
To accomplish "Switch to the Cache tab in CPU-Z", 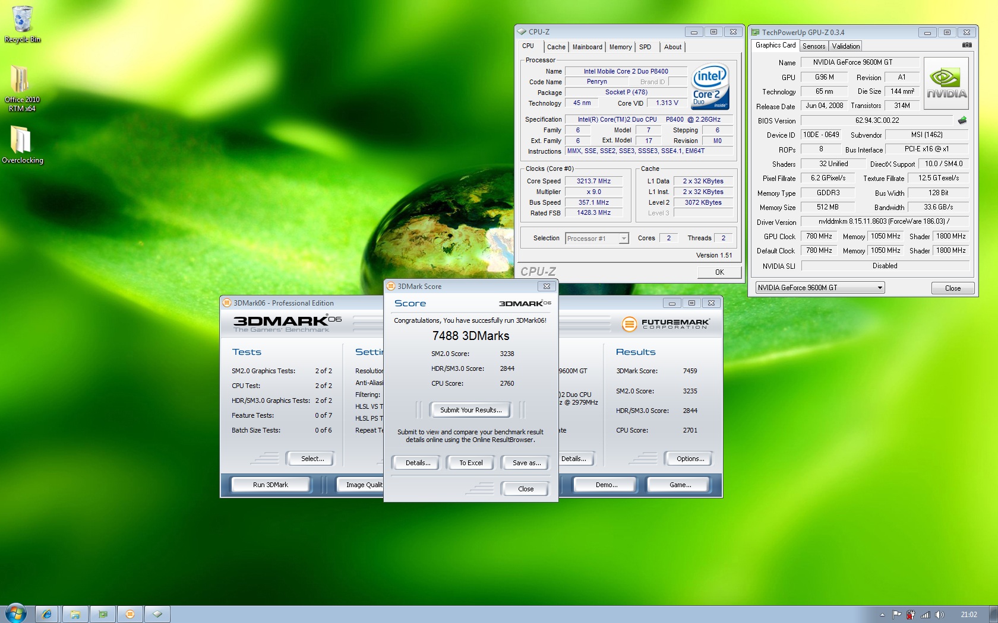I will point(556,47).
